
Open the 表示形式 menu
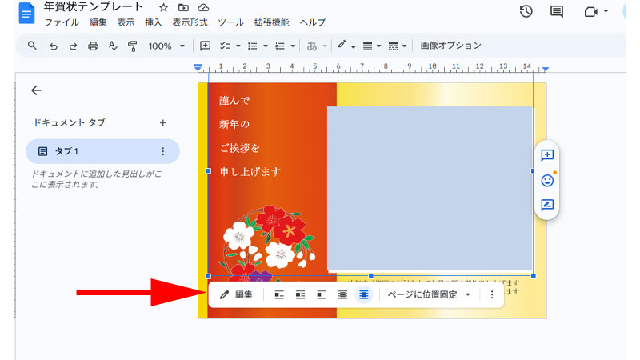pyautogui.click(x=190, y=22)
